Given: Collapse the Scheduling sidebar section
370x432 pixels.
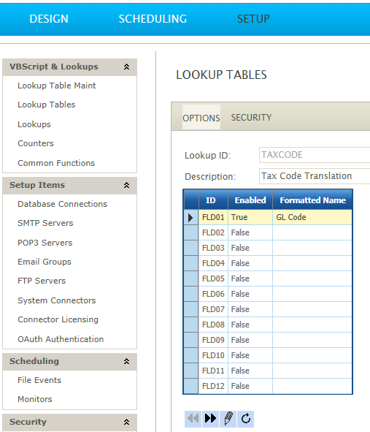Looking at the screenshot, I should tap(126, 361).
